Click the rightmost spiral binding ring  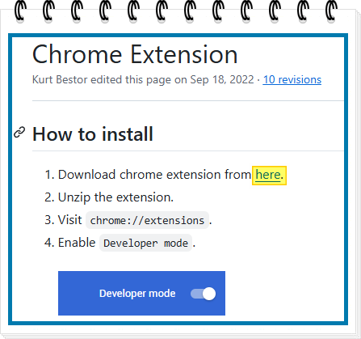331,11
